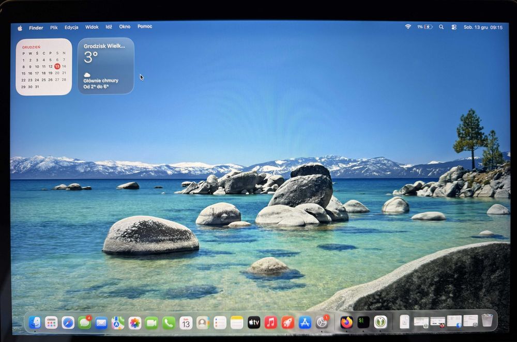Open Spotlight search magnifier
517x342 pixels.
click(441, 27)
